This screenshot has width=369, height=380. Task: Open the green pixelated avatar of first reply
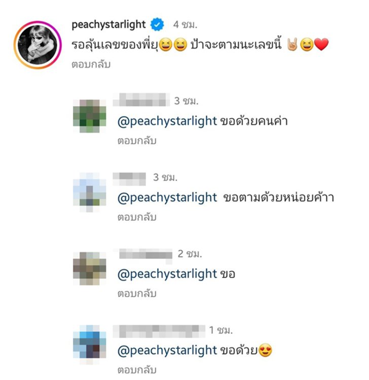(x=90, y=116)
